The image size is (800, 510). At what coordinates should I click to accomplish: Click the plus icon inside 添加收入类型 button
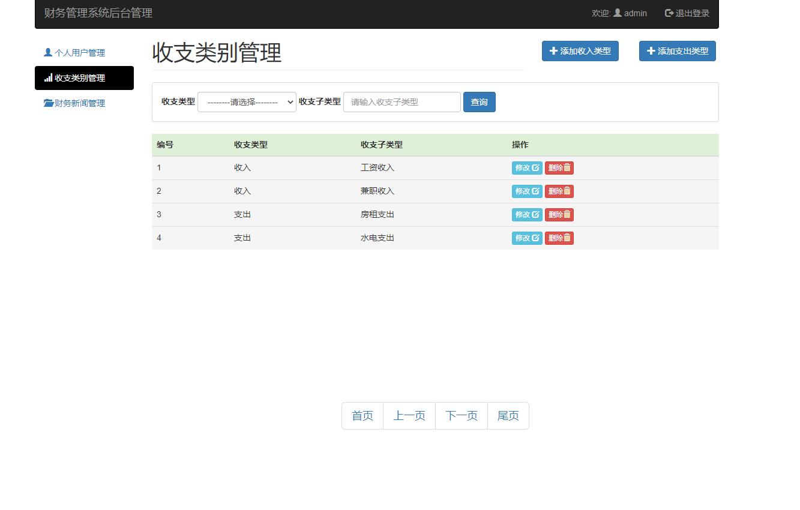tap(553, 51)
